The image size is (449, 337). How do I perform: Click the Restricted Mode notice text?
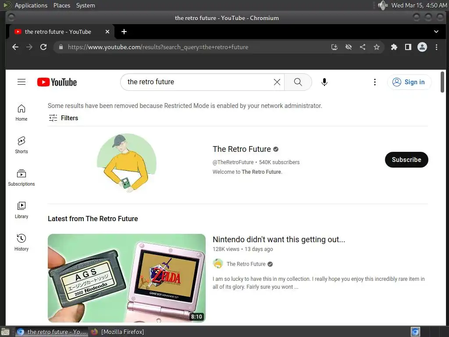click(185, 106)
